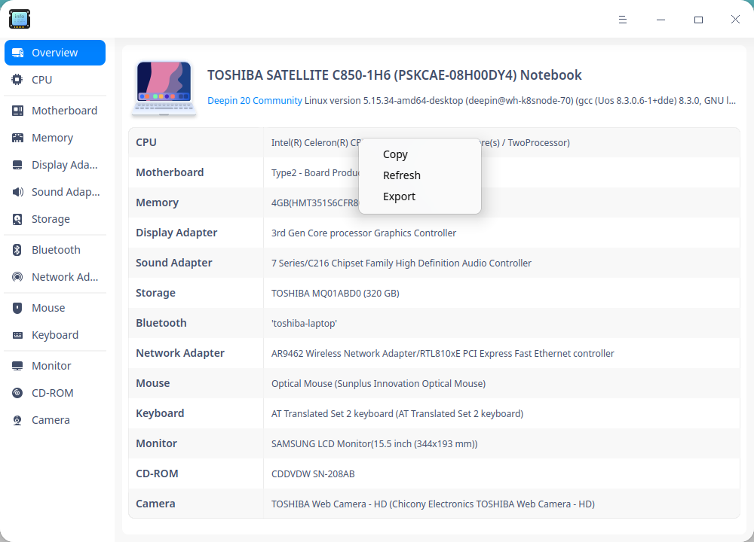Open the Bluetooth label in sidebar
754x542 pixels.
click(x=56, y=250)
